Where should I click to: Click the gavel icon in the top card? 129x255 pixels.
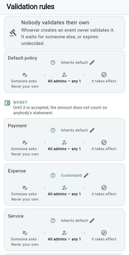13,33
